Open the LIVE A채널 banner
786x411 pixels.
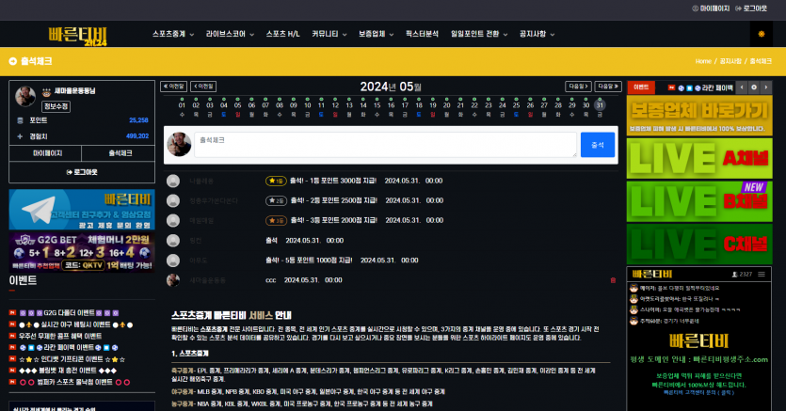pos(699,159)
